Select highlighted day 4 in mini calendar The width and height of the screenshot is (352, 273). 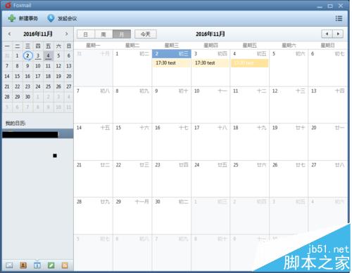(x=48, y=55)
